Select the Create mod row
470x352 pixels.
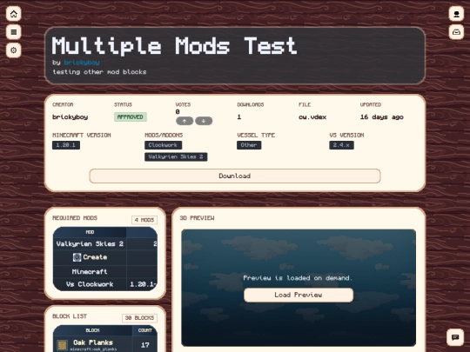(x=105, y=257)
